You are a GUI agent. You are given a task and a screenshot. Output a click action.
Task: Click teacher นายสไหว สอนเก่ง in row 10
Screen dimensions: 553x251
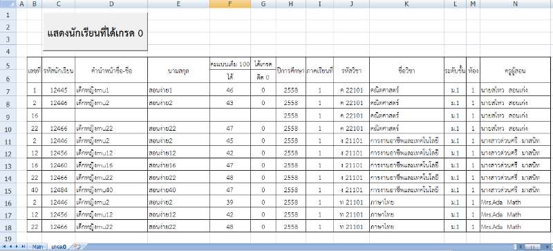click(x=515, y=128)
